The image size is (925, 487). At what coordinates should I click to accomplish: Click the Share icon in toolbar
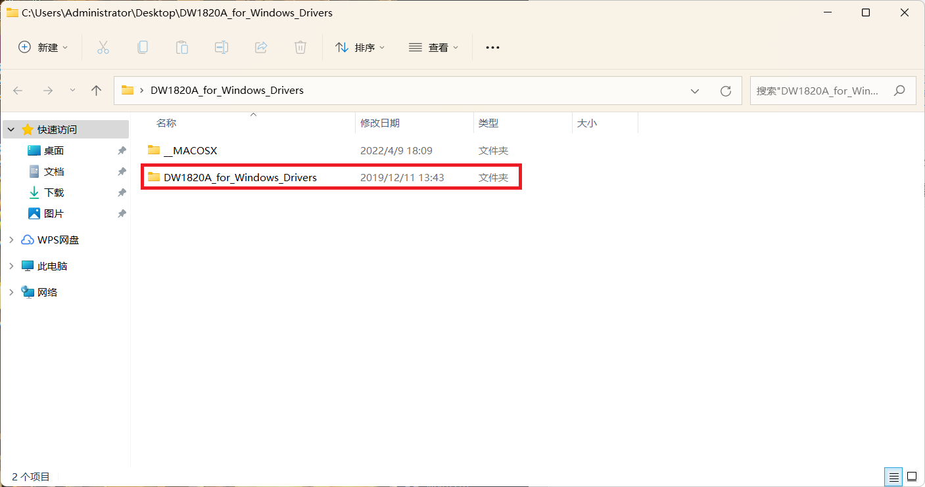click(x=261, y=47)
